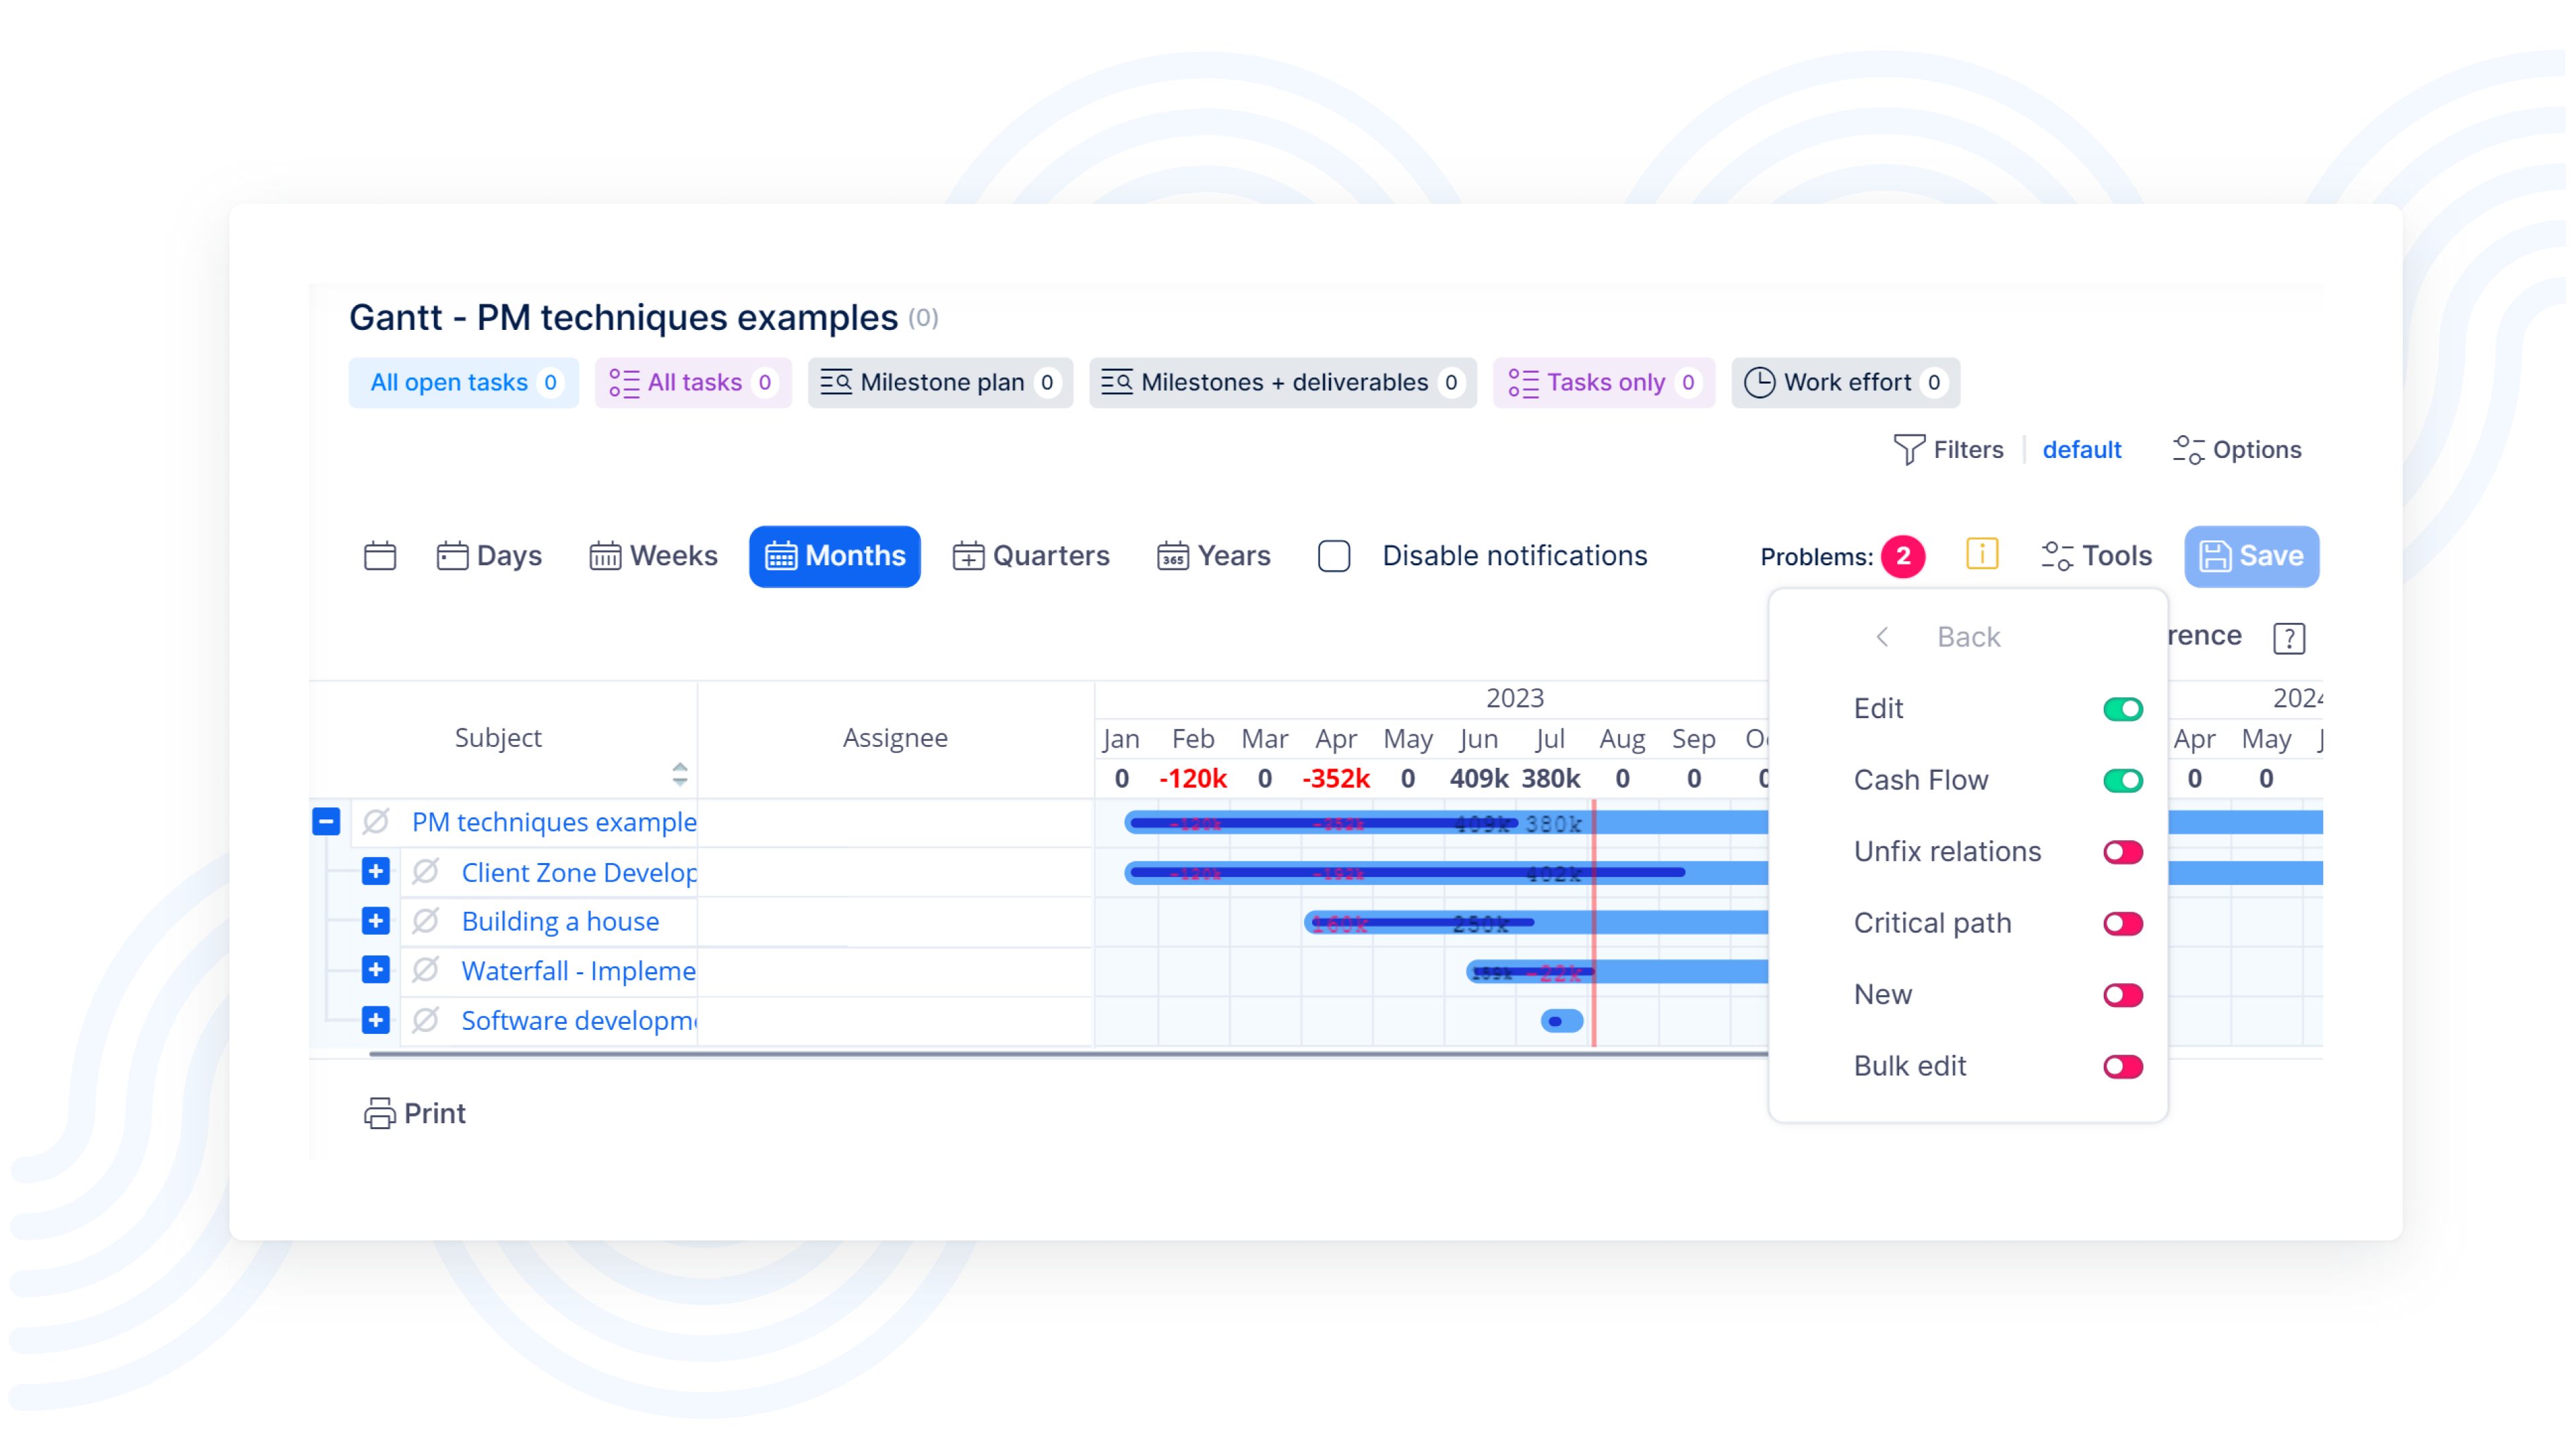Turn off the Edit toggle
This screenshot has height=1443, width=2576.
[x=2122, y=709]
